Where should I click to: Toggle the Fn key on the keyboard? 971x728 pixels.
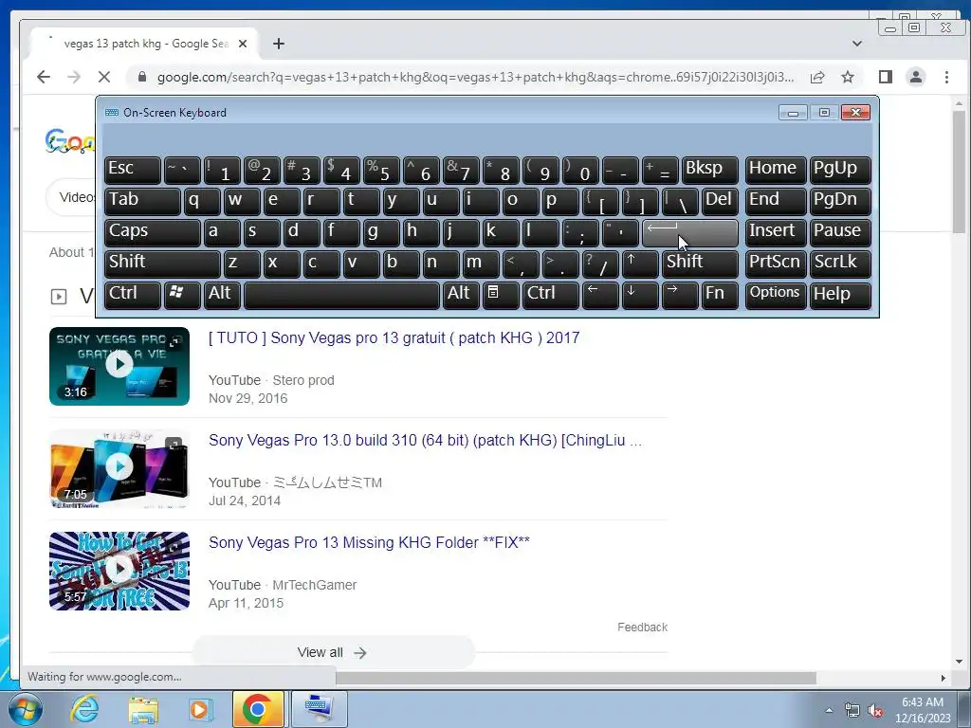tap(720, 295)
